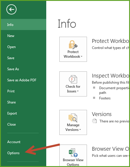
Task: Open the Check for Issues dropdown
Action: coord(73,84)
